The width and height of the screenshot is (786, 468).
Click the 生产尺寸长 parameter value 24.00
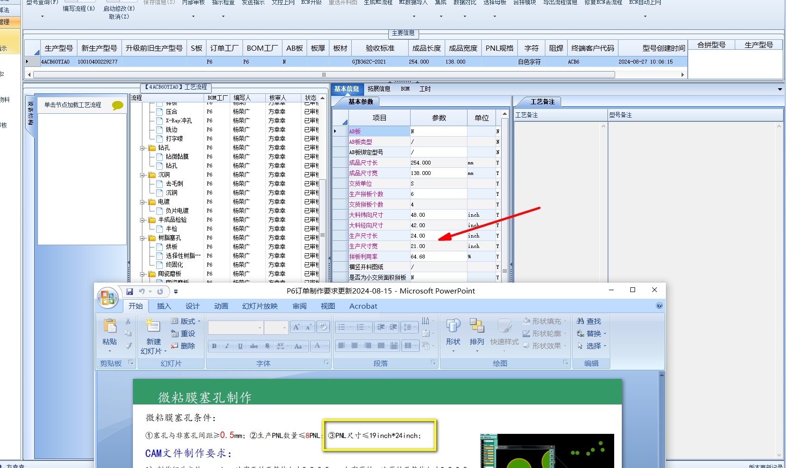coord(439,236)
